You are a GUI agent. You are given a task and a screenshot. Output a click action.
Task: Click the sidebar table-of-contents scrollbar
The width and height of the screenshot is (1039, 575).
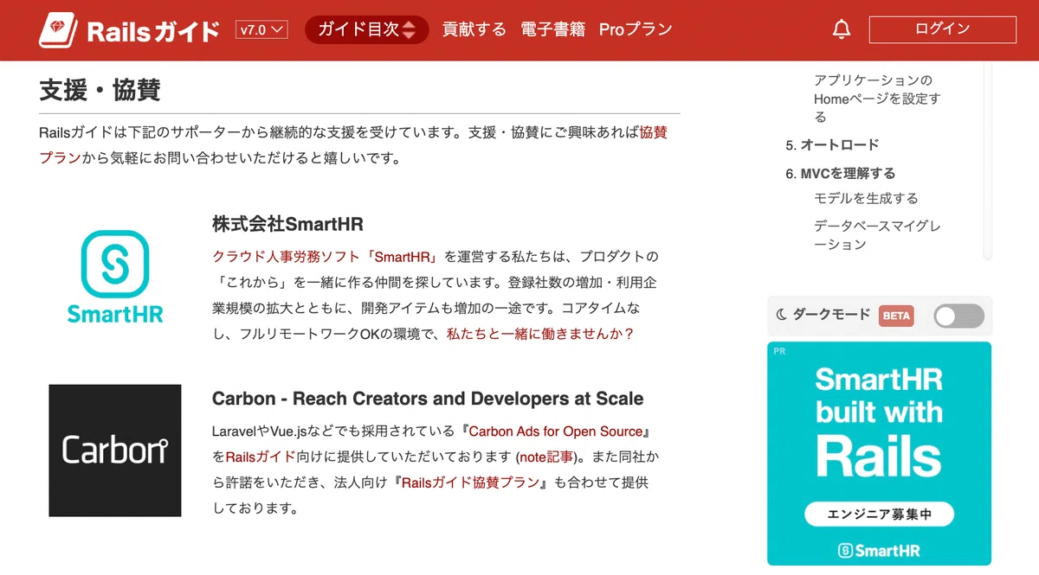988,163
